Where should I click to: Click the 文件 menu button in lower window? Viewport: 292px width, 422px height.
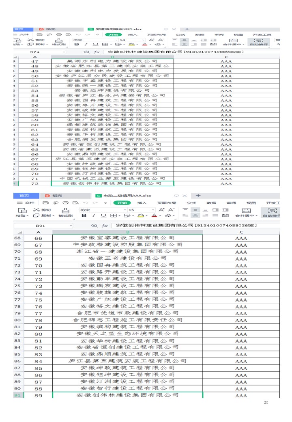26,203
